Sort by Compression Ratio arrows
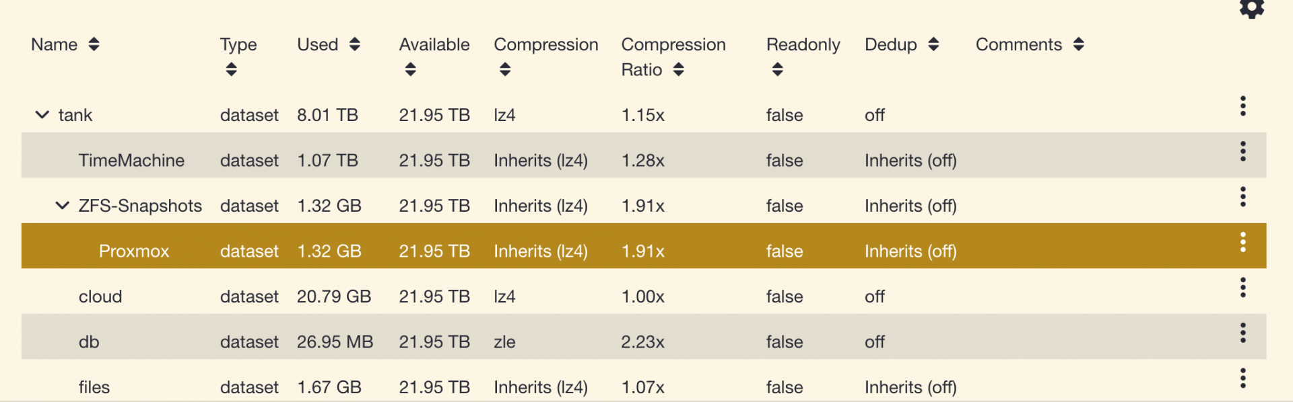The image size is (1293, 402). (679, 69)
